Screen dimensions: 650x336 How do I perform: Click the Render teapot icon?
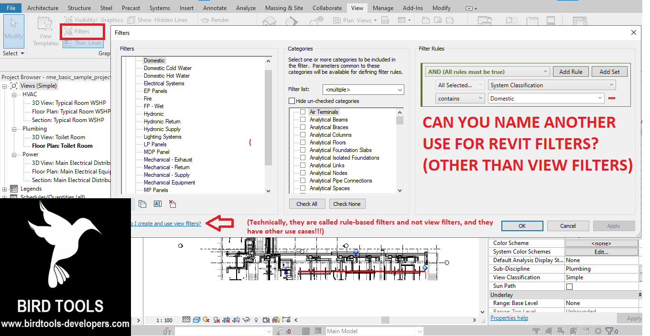205,20
